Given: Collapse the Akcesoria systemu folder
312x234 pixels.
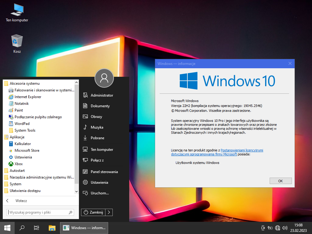Looking at the screenshot, I should click(x=24, y=83).
